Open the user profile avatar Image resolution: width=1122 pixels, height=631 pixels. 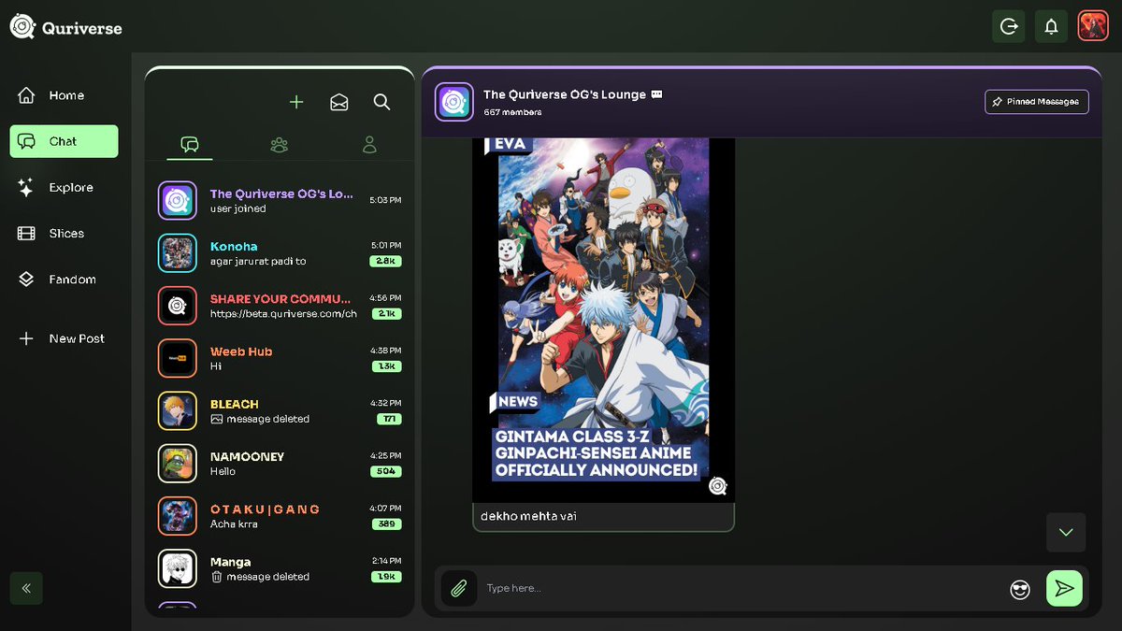point(1093,26)
